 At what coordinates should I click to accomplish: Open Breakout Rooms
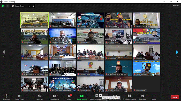tap(129, 97)
